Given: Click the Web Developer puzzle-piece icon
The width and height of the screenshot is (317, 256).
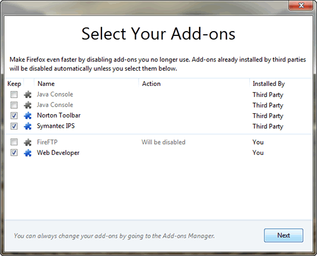Looking at the screenshot, I should coord(28,153).
